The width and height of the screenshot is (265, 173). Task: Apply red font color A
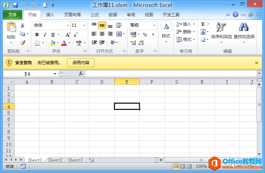click(x=64, y=43)
